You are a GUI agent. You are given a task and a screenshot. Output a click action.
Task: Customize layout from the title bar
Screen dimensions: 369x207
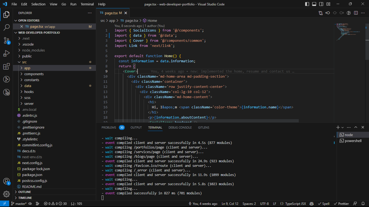(328, 4)
